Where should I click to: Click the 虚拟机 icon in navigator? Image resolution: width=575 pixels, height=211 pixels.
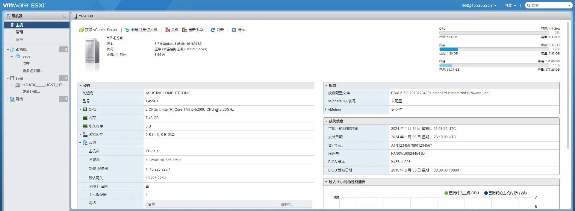pyautogui.click(x=12, y=50)
